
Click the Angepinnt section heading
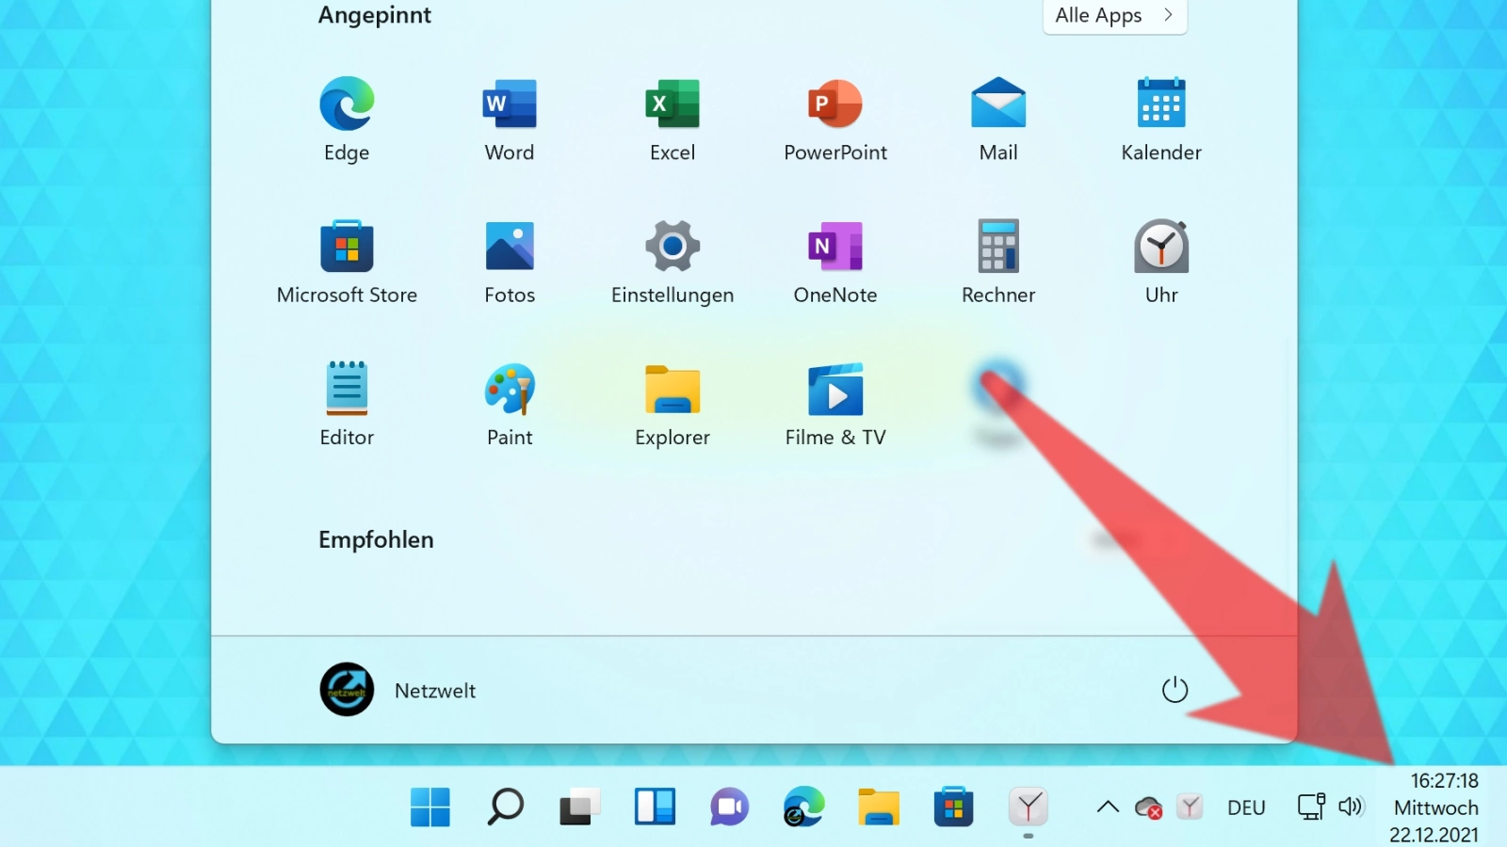pos(375,15)
